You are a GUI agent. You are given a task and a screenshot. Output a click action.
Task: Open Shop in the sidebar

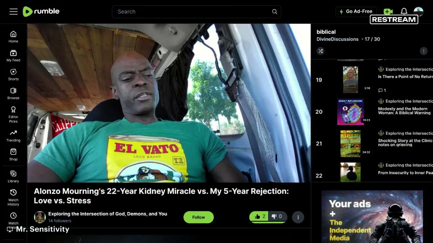14,155
